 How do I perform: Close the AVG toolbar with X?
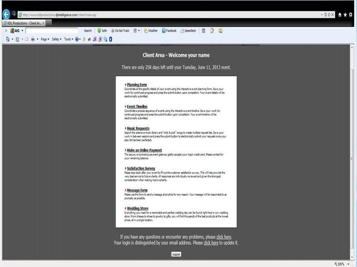6,31
